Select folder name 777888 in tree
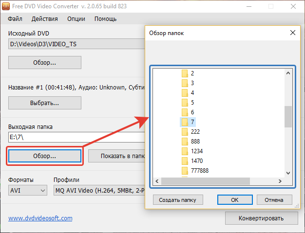Image resolution: width=305 pixels, height=233 pixels. pyautogui.click(x=200, y=170)
